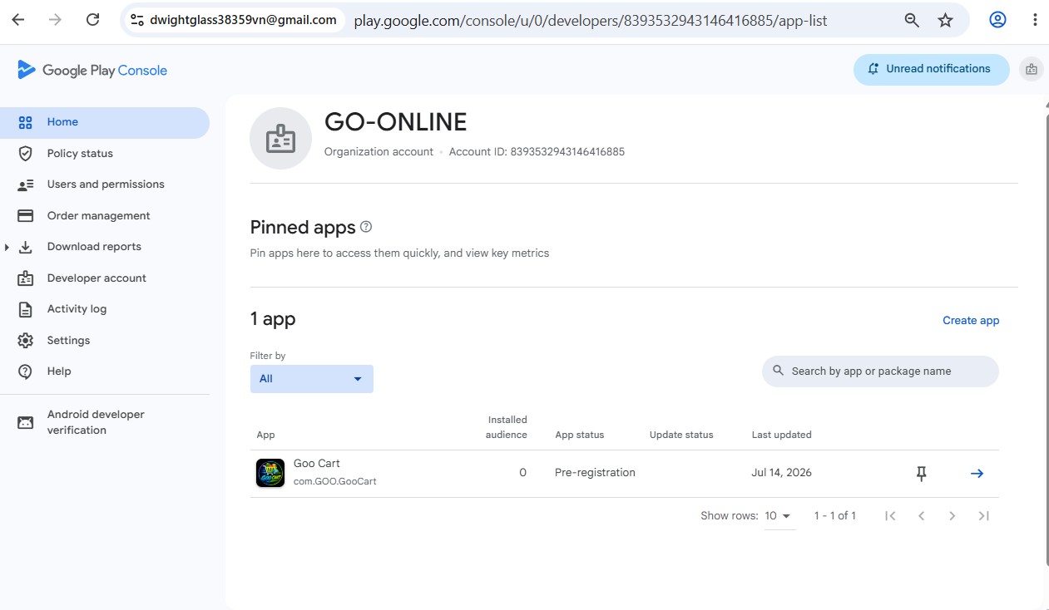Click the Search by app or package name field
Image resolution: width=1049 pixels, height=610 pixels.
tap(880, 371)
